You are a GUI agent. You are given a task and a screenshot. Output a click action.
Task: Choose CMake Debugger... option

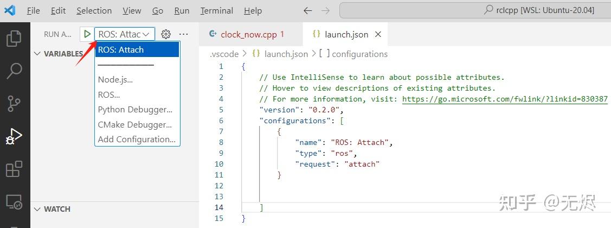[x=137, y=124]
